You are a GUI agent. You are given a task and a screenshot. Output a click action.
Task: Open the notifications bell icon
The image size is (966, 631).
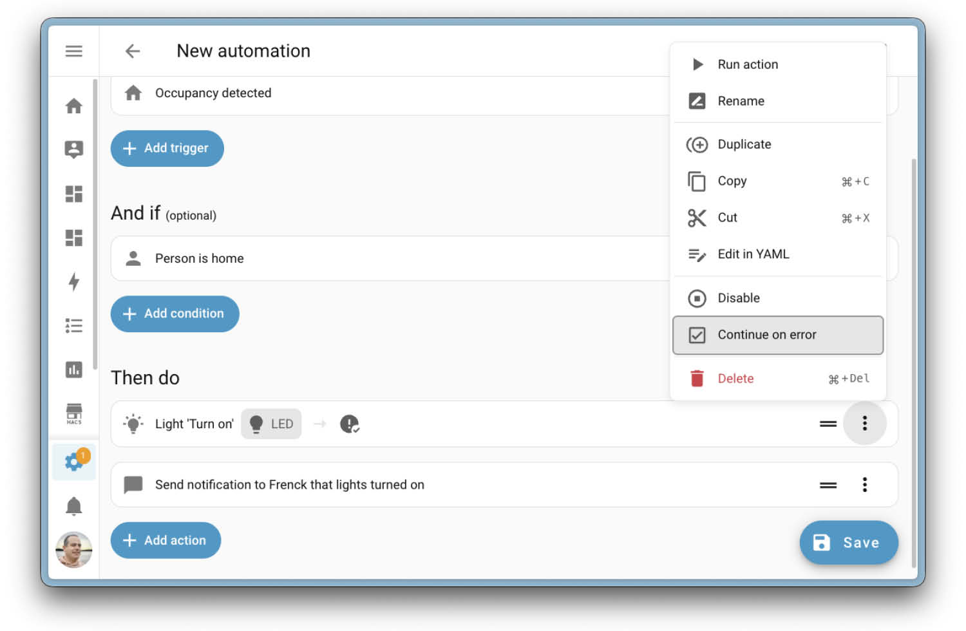(x=74, y=506)
